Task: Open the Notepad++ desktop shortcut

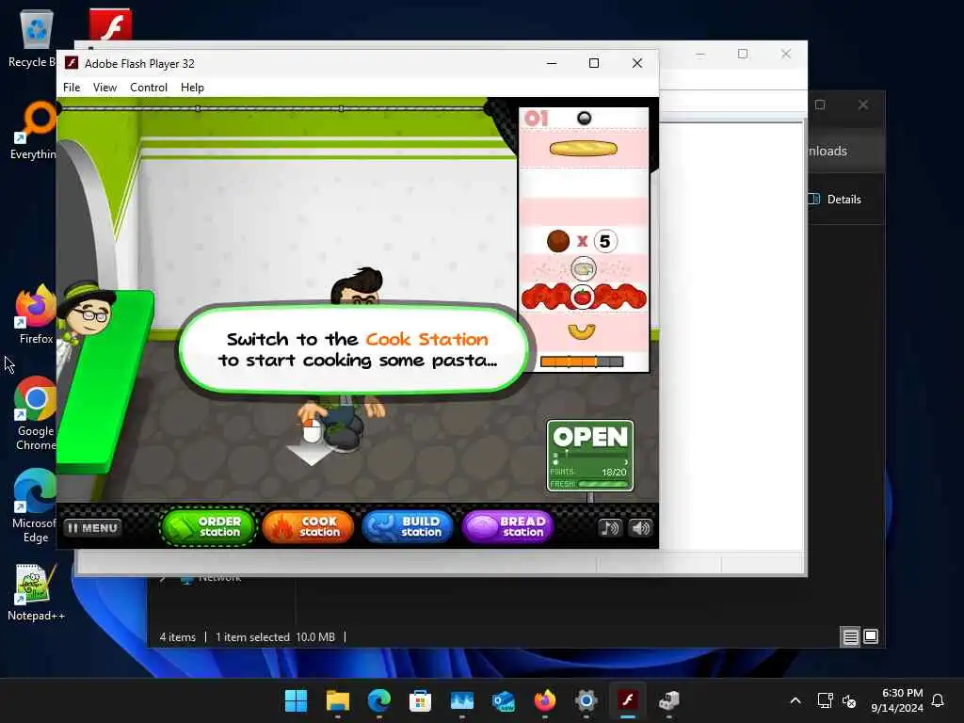Action: pos(36,592)
